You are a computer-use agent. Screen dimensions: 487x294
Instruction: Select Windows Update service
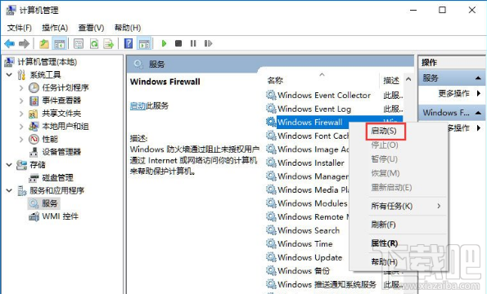click(x=309, y=257)
